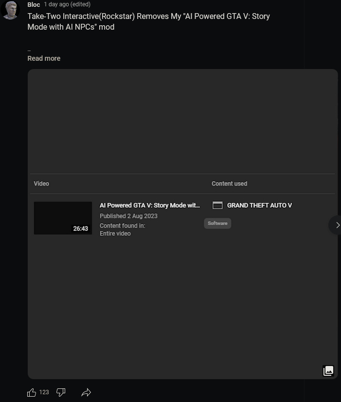
Task: Click the Software tag badge
Action: [217, 223]
